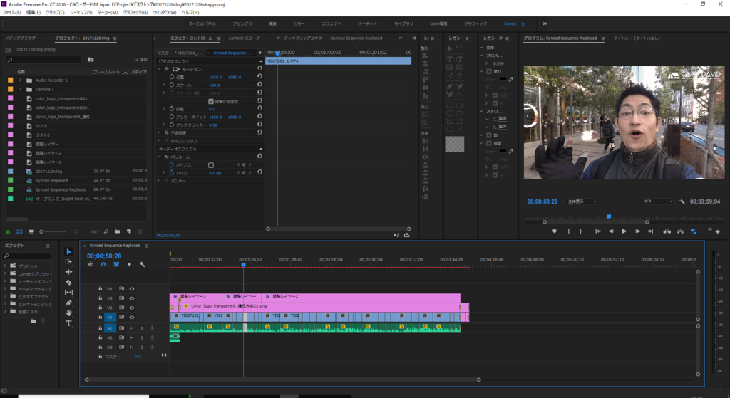Switch to メディアブラウザー tab
The height and width of the screenshot is (398, 730).
[x=22, y=38]
